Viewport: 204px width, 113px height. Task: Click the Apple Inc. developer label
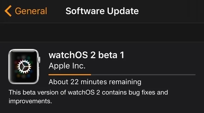[x=67, y=66]
